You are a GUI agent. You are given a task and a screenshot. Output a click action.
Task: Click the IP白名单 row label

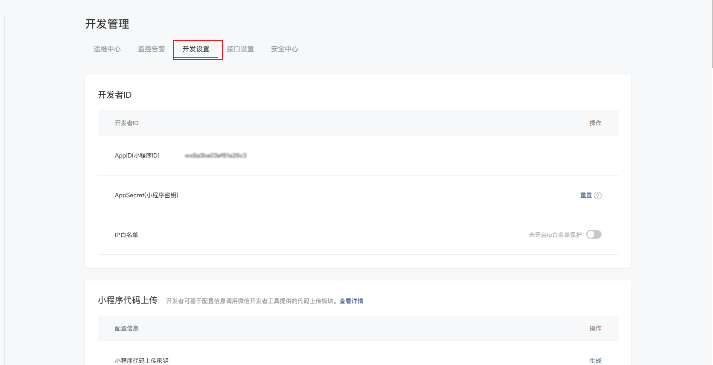click(126, 235)
